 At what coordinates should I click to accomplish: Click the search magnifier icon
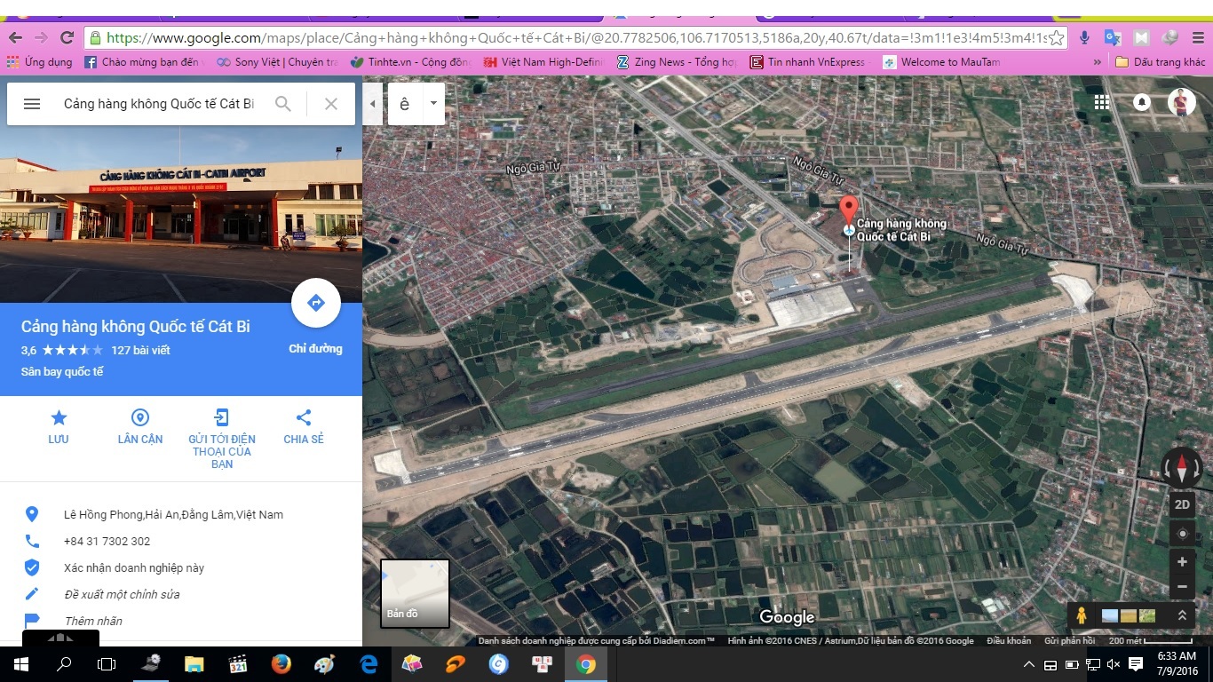pos(283,104)
